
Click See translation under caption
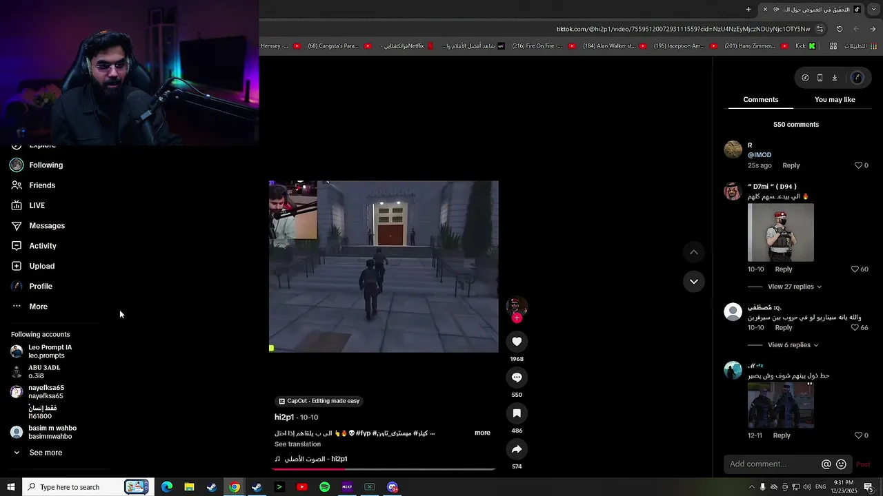pos(297,444)
